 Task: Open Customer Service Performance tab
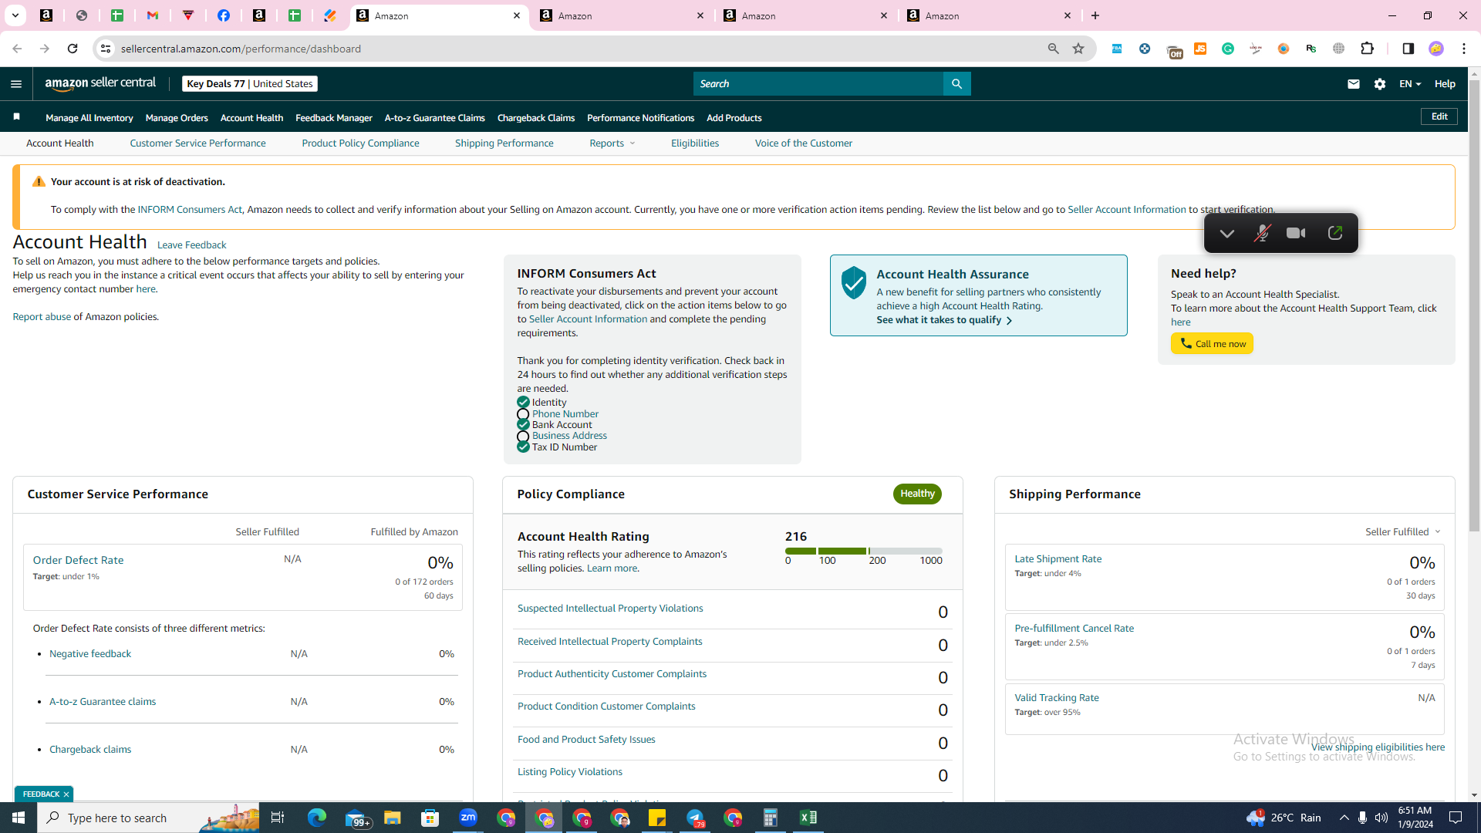[197, 143]
